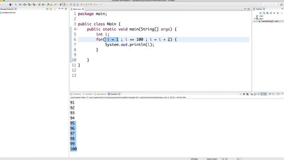This screenshot has height=160, width=284.
Task: Minimize the Console panel
Action: [x=283, y=94]
